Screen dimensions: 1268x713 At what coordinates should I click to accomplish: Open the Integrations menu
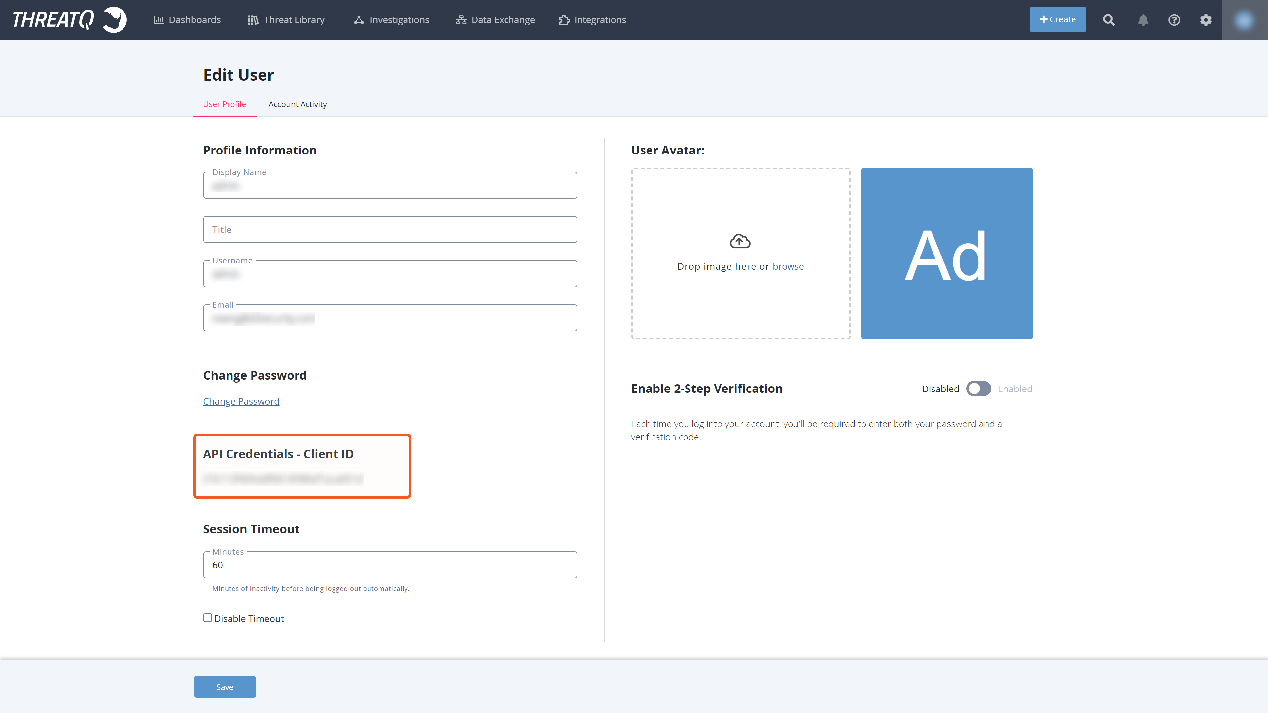click(x=593, y=20)
